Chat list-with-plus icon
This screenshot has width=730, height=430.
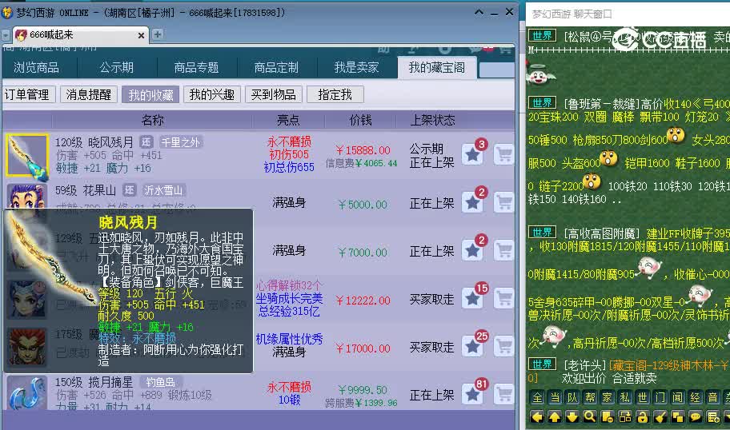[x=713, y=417]
